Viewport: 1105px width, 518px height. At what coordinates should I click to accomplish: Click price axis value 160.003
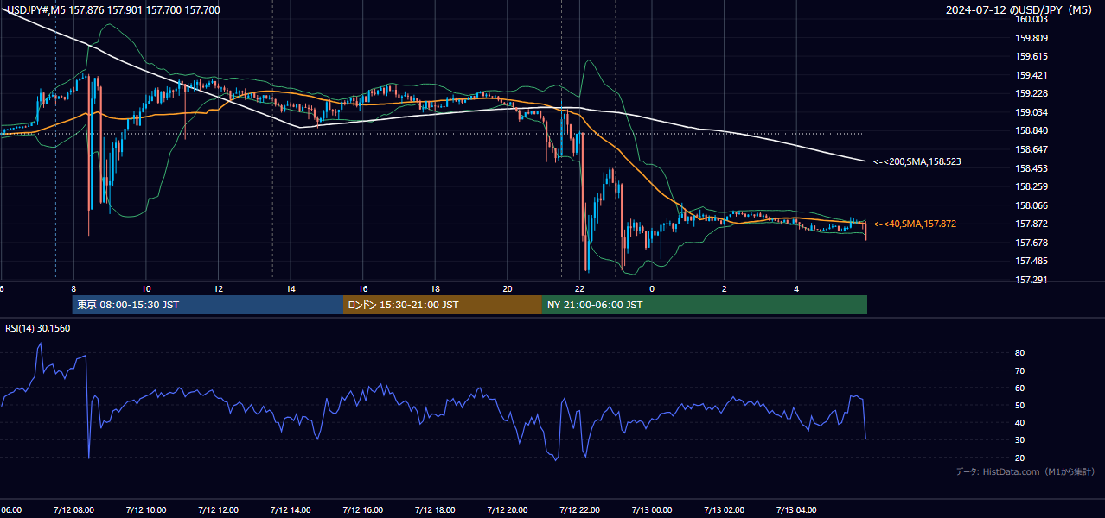[x=1032, y=19]
